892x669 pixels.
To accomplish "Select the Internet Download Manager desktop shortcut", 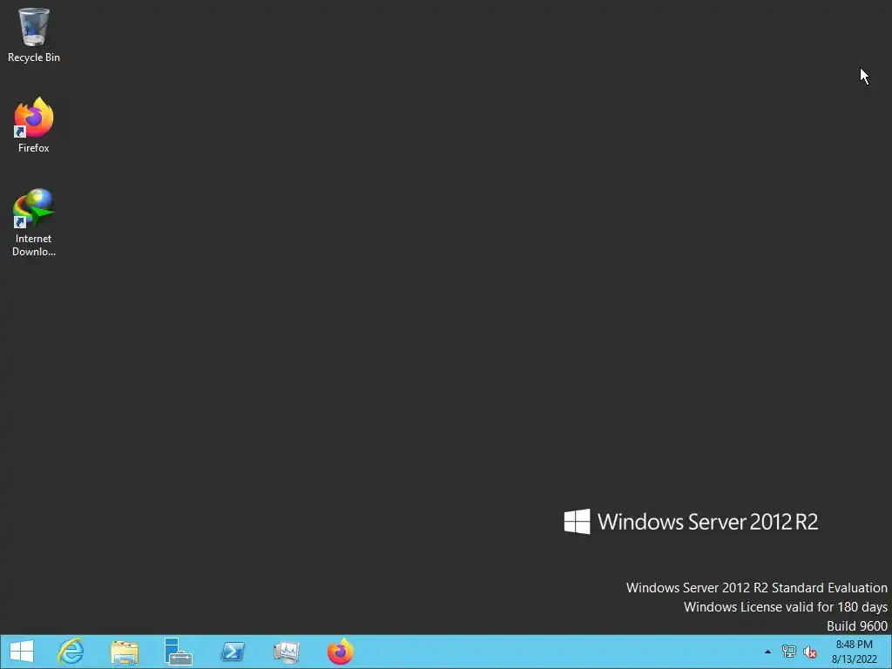I will point(34,222).
